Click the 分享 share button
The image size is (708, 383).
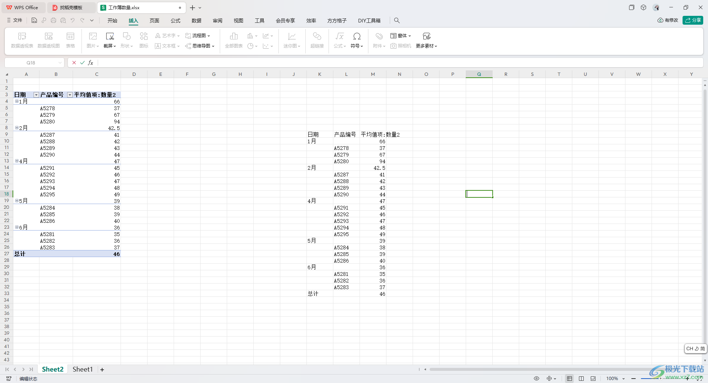click(x=693, y=20)
